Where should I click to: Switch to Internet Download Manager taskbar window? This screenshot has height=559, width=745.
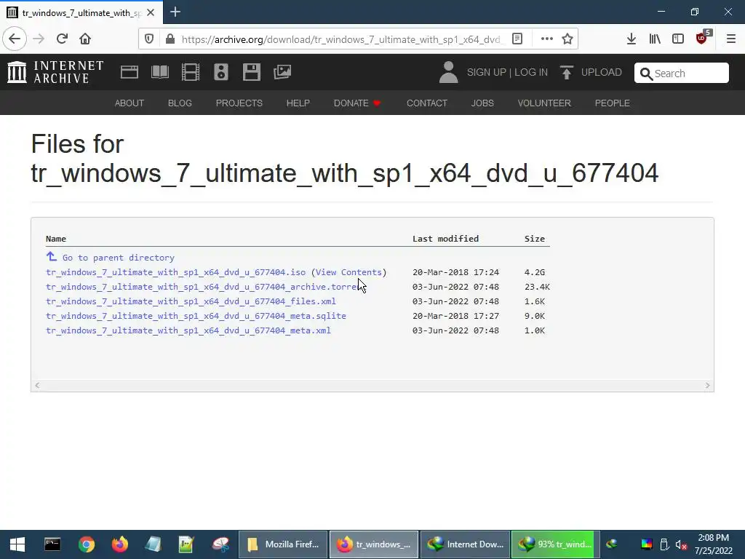pos(465,544)
